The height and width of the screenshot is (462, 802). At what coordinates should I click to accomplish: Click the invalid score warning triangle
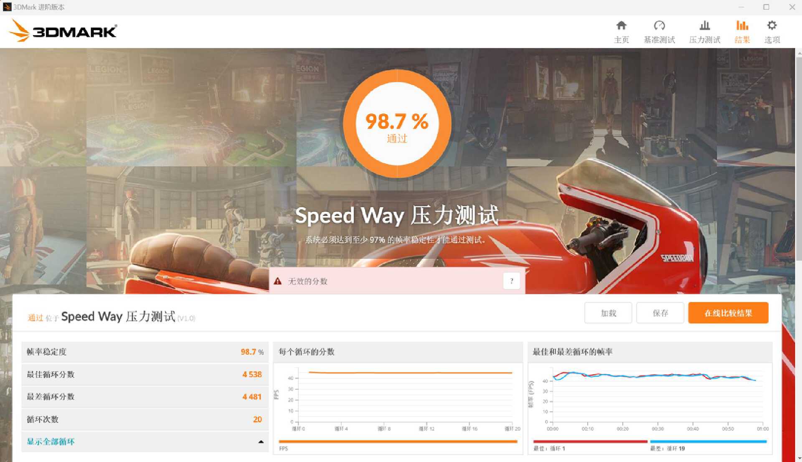pos(278,281)
